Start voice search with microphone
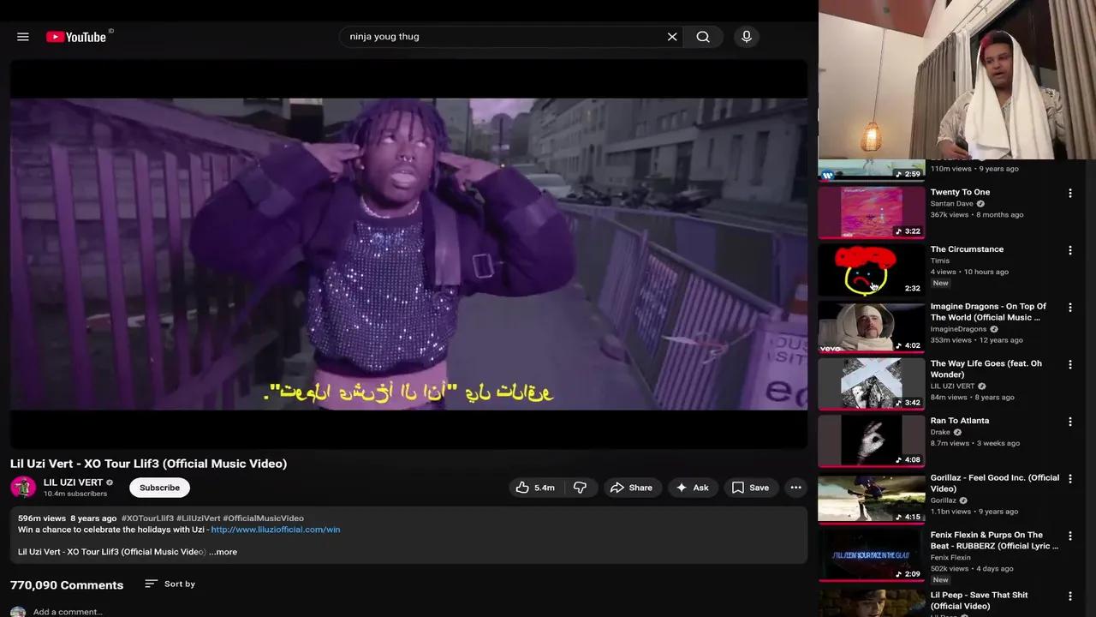This screenshot has width=1096, height=617. (x=747, y=37)
